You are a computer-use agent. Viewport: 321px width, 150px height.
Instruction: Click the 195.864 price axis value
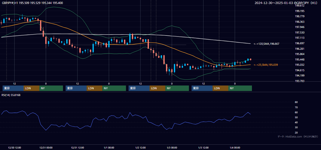click(300, 54)
